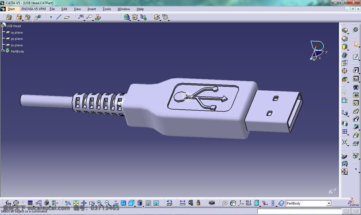Click the Swap Visible Space icon

pyautogui.click(x=156, y=203)
